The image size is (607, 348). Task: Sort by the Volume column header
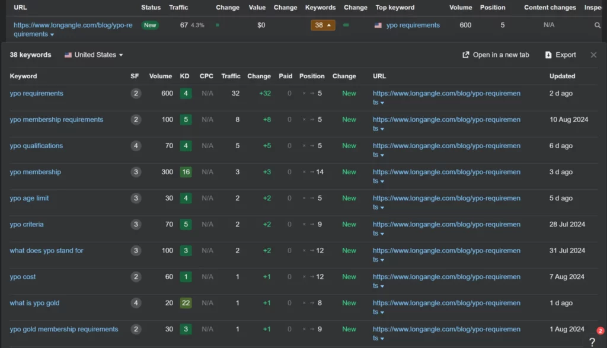160,76
